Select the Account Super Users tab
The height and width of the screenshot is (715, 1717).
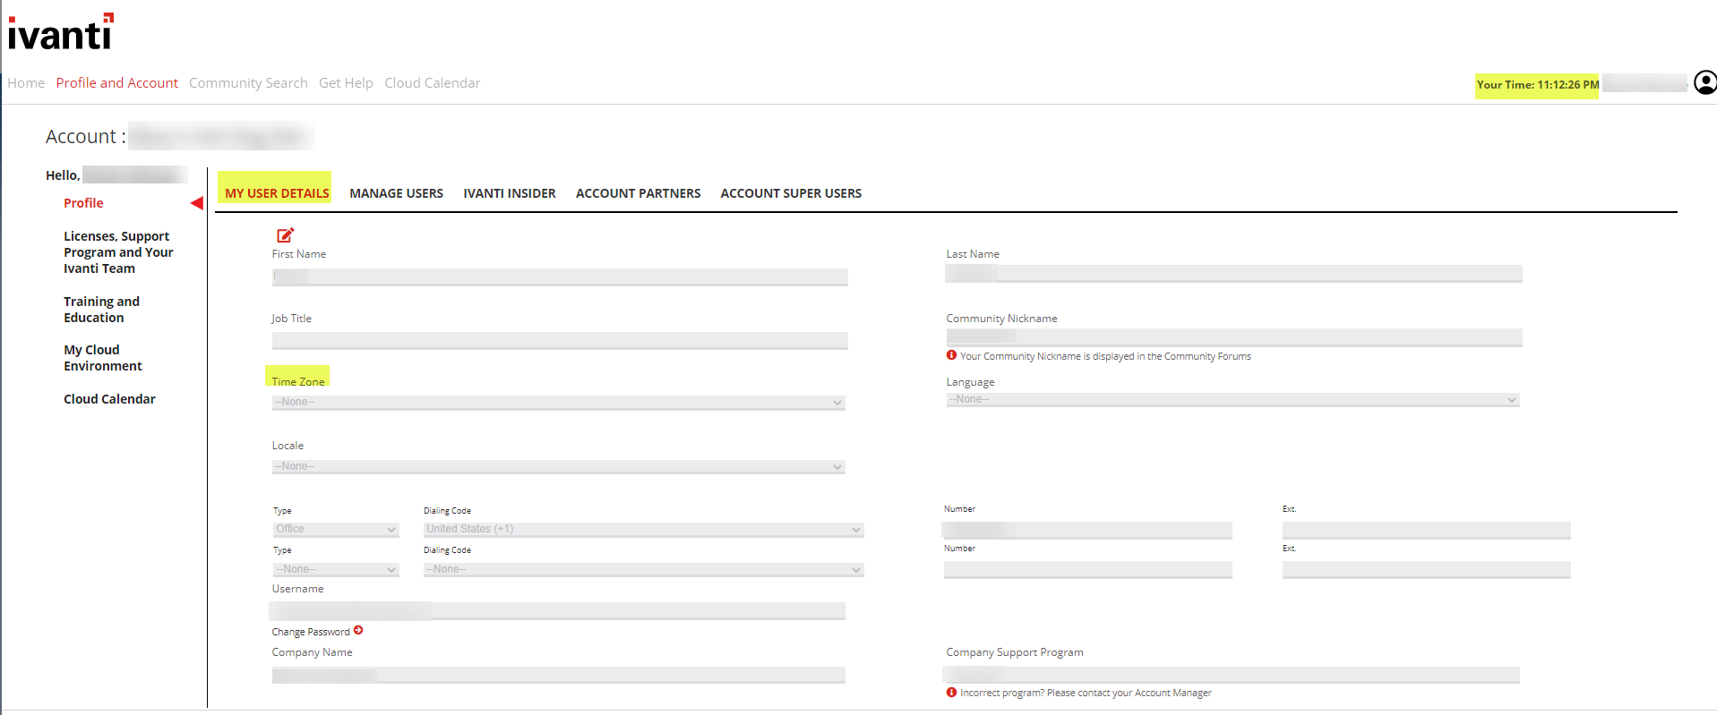coord(790,193)
